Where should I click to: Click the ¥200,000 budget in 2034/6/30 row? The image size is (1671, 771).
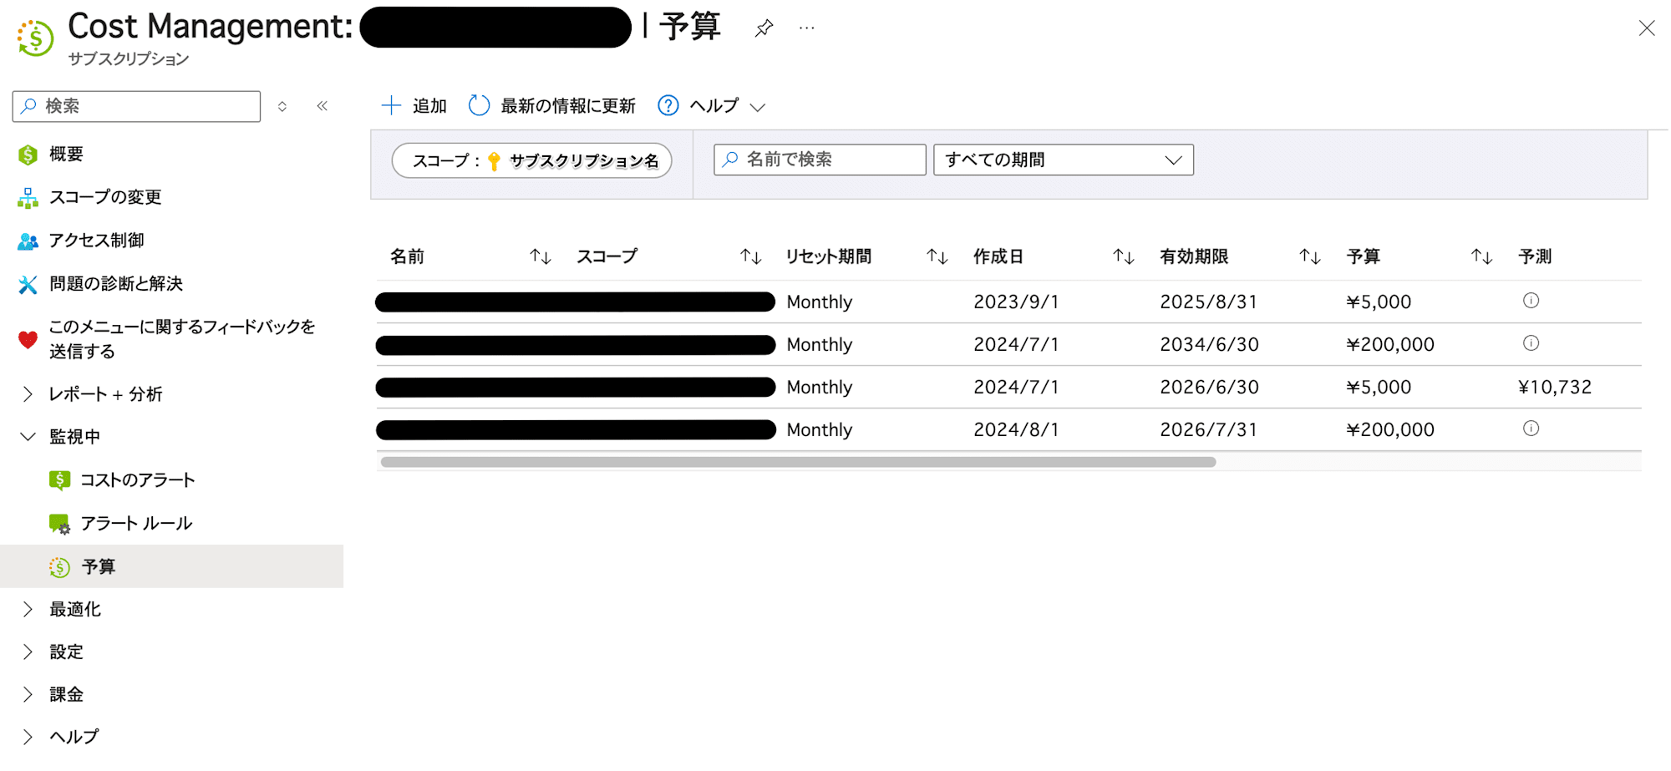point(1390,345)
